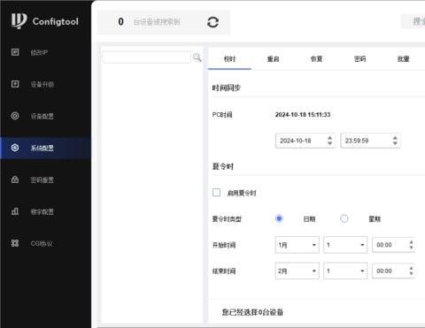Click the 台设备被搜索到 device count text
This screenshot has height=328, width=425.
157,22
